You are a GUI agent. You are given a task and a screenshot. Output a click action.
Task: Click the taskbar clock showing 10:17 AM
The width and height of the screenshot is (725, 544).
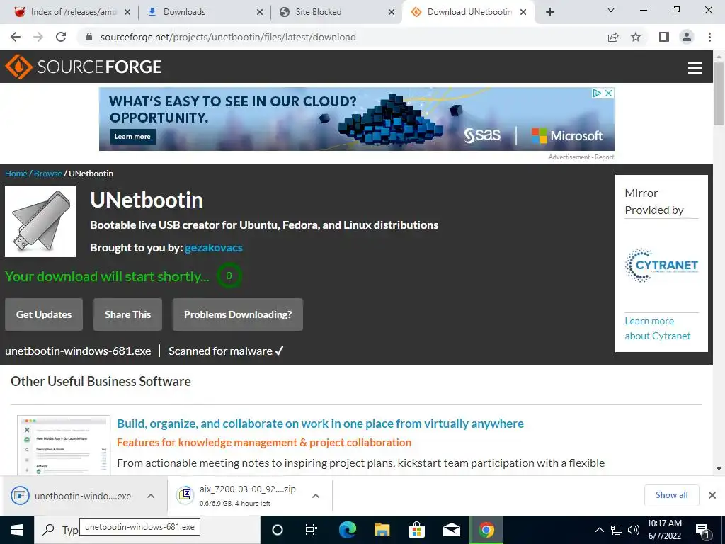click(664, 530)
